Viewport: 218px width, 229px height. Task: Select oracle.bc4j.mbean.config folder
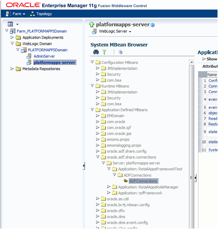(x=128, y=205)
